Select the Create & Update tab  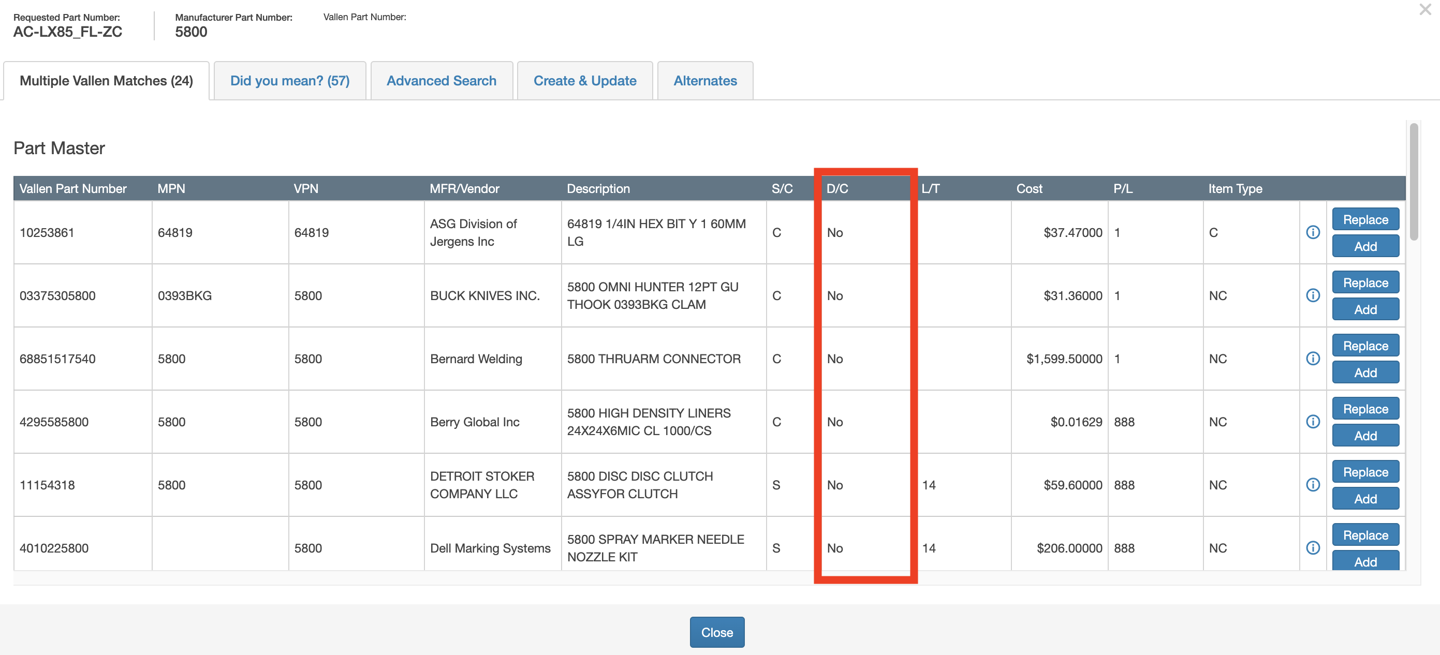tap(584, 81)
